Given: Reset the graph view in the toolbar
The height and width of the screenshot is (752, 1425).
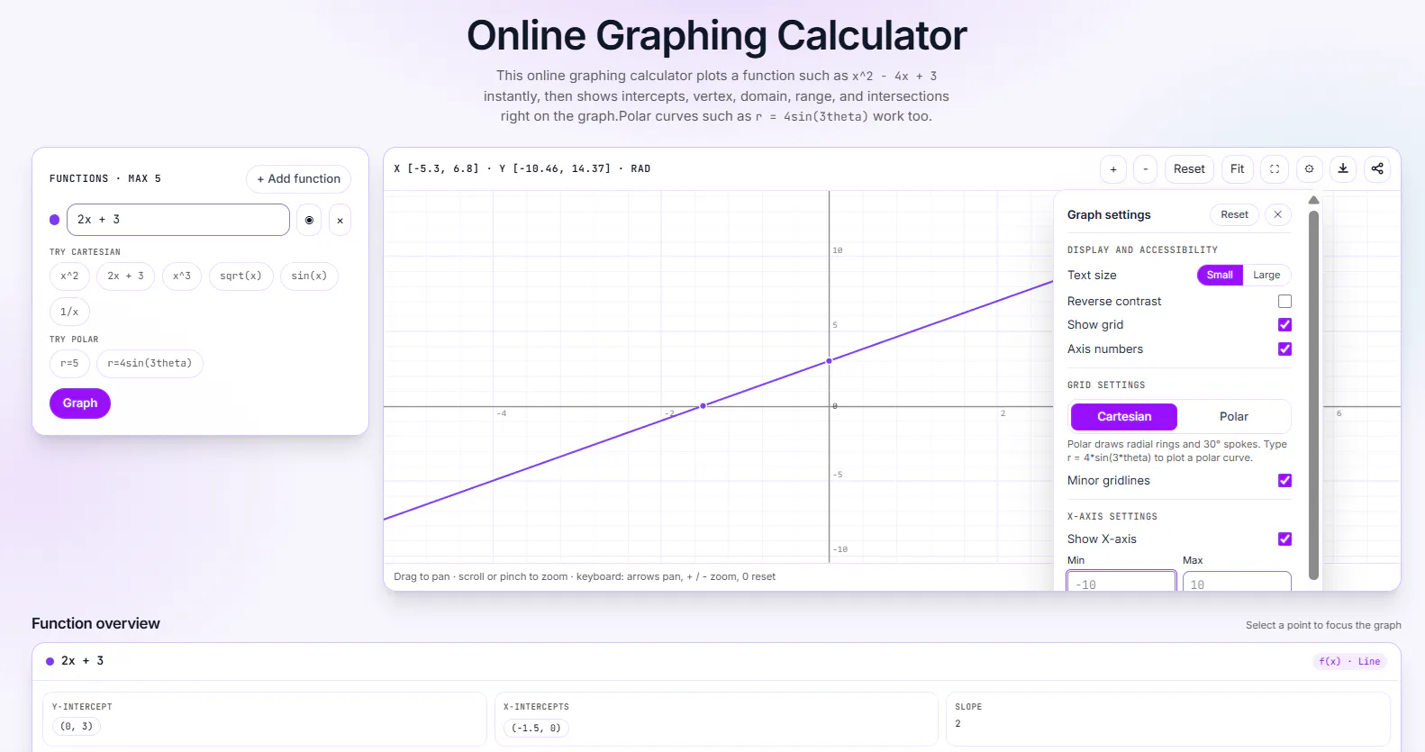Looking at the screenshot, I should click(1189, 169).
